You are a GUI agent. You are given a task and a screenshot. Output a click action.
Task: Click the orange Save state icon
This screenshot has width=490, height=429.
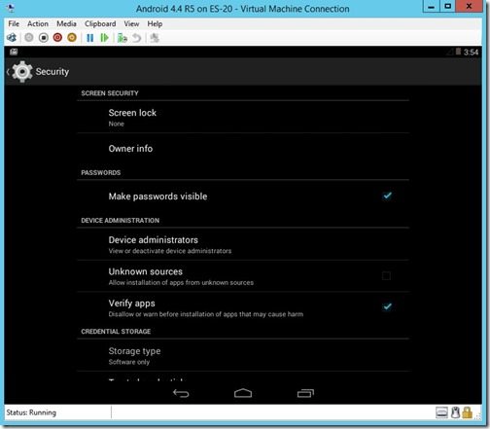72,38
